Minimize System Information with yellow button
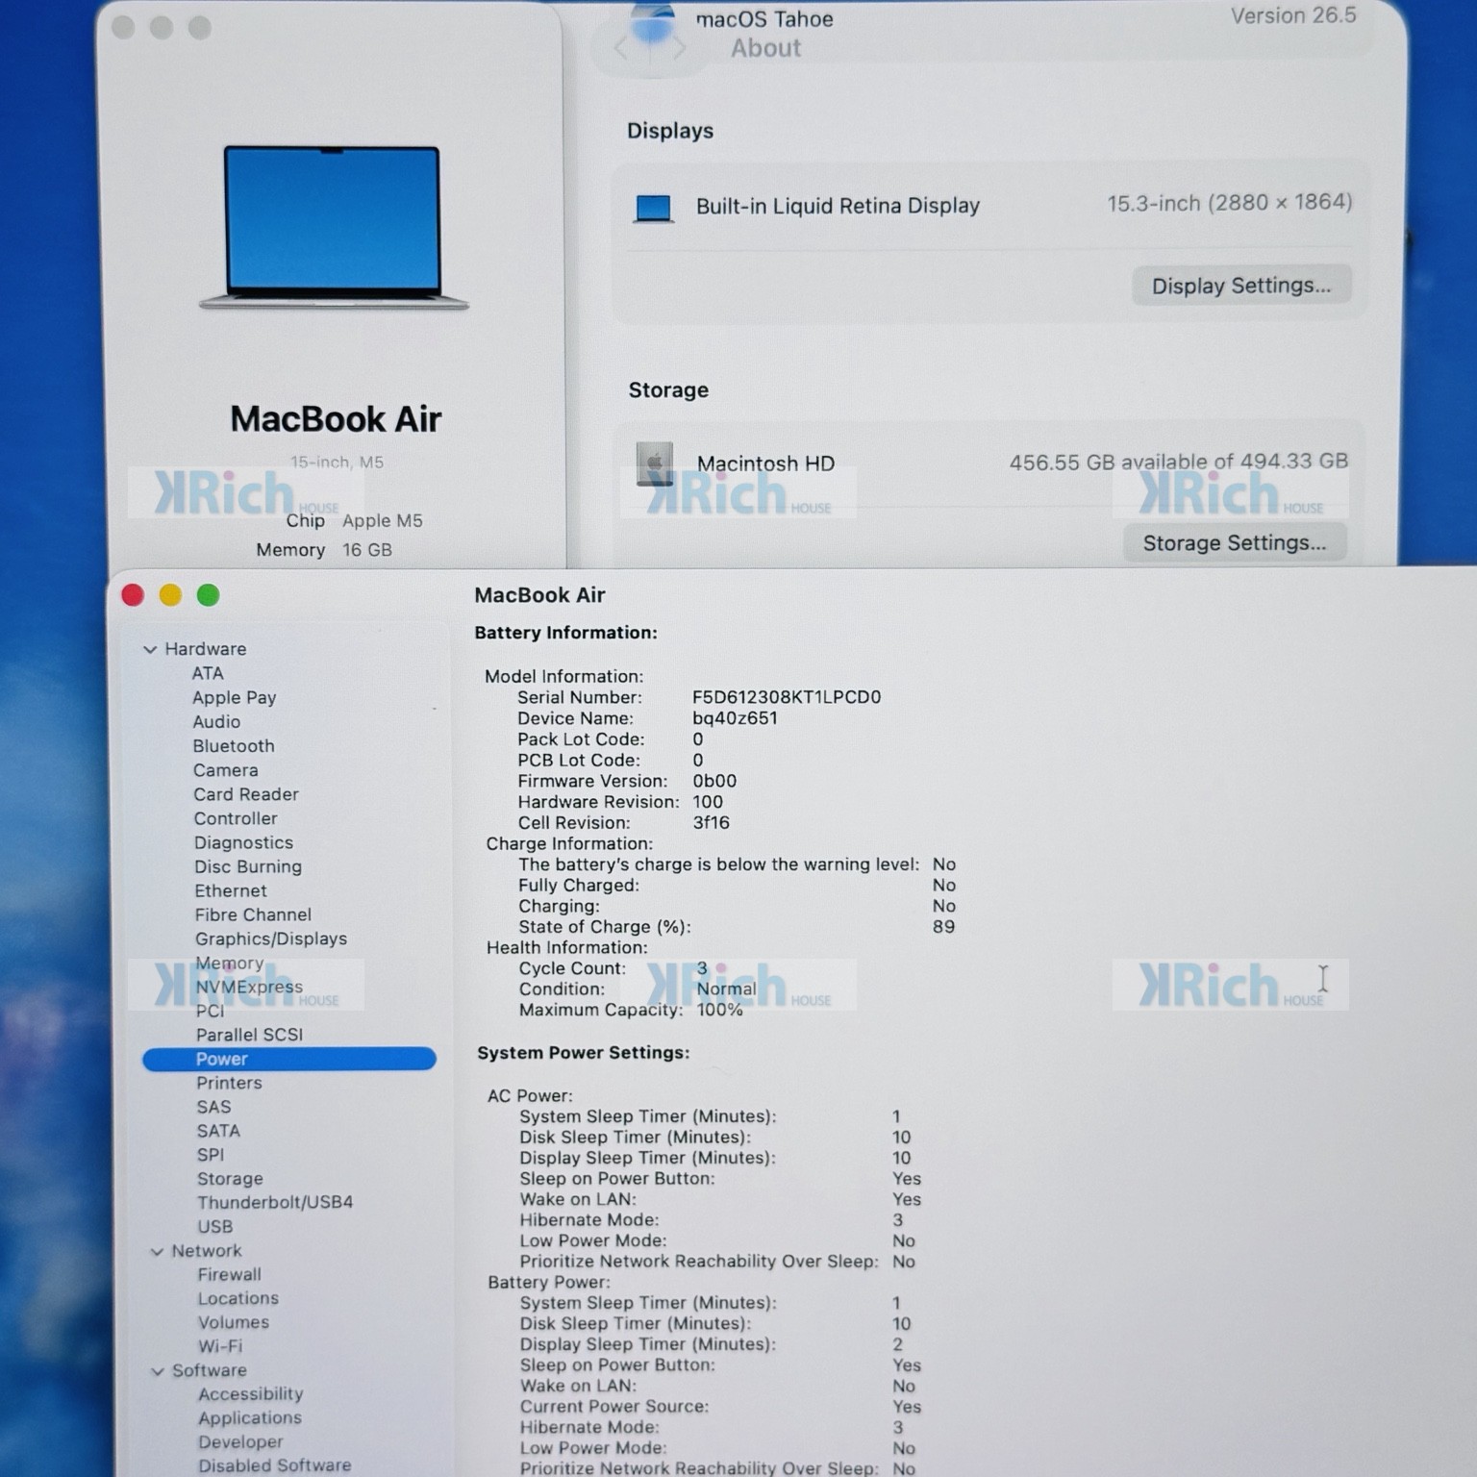 click(x=170, y=596)
